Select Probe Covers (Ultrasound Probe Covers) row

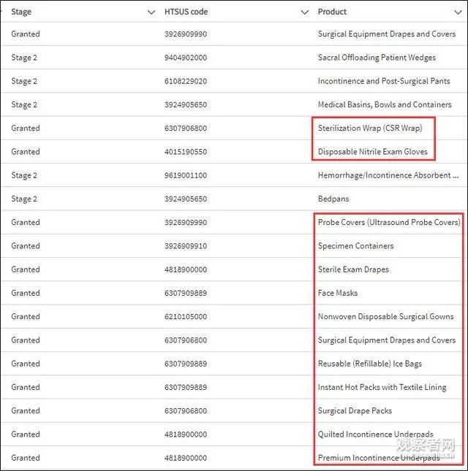pyautogui.click(x=388, y=222)
